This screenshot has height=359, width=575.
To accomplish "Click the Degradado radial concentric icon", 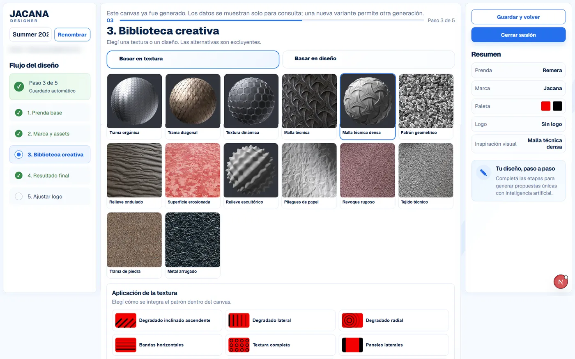I will 352,320.
